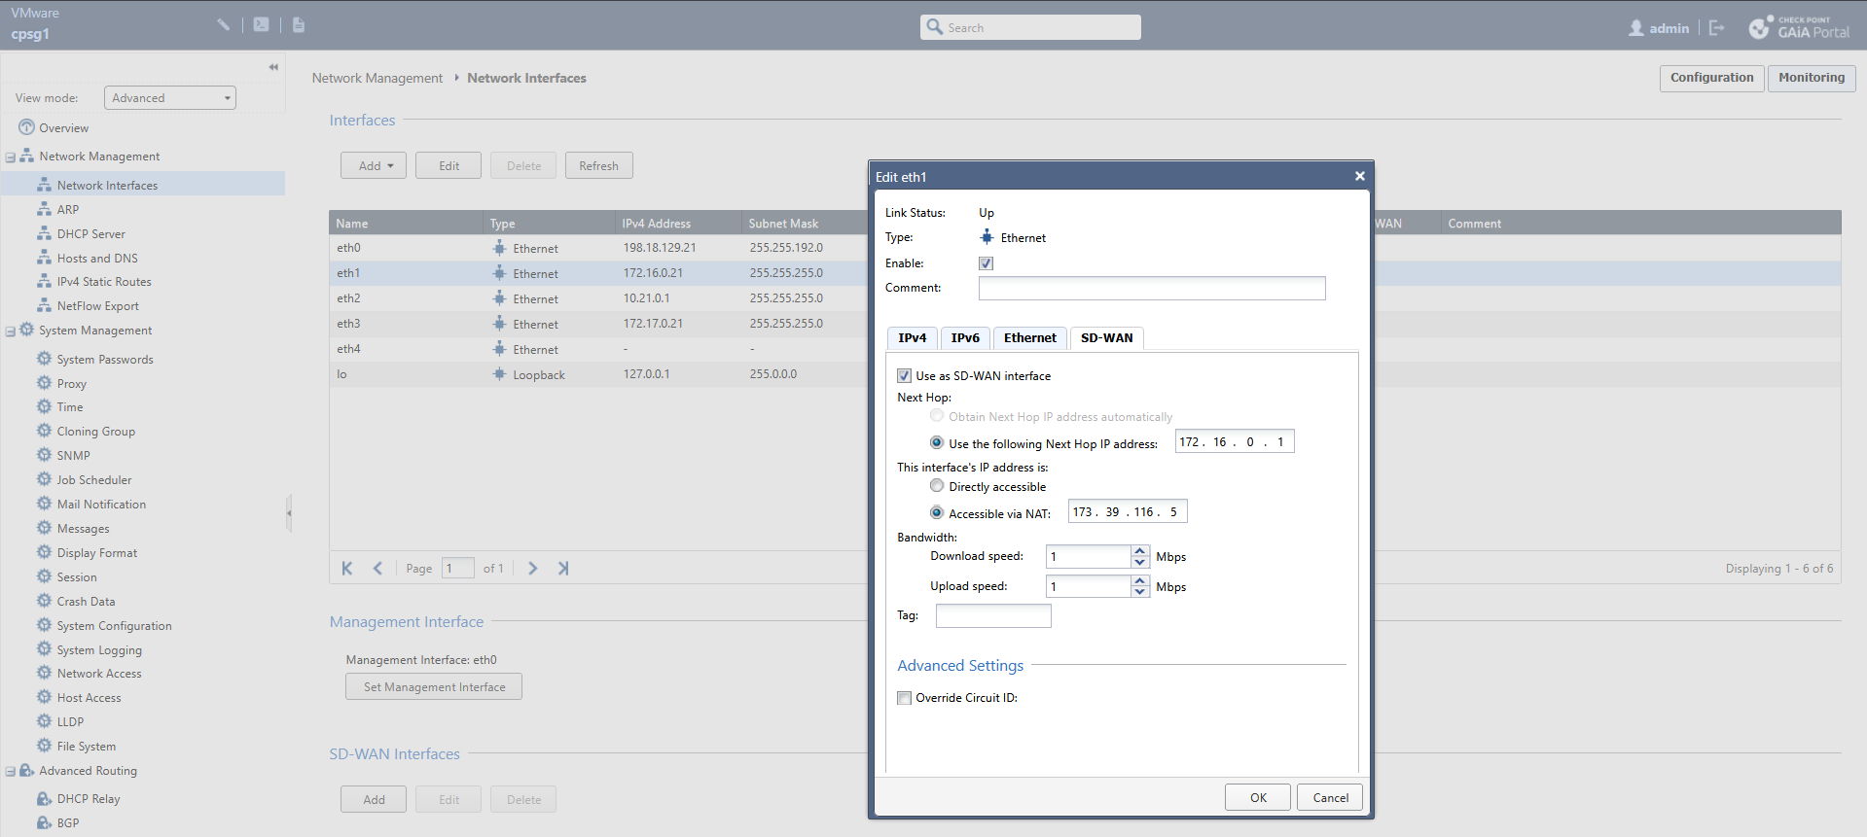Uncheck Use as SD-WAN interface
1867x837 pixels.
click(905, 376)
